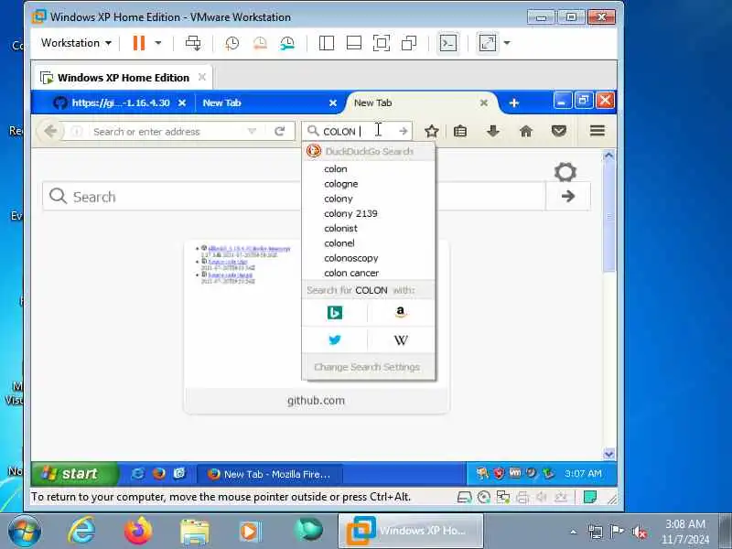Search COLON with Twitter
Image resolution: width=732 pixels, height=549 pixels.
point(335,339)
